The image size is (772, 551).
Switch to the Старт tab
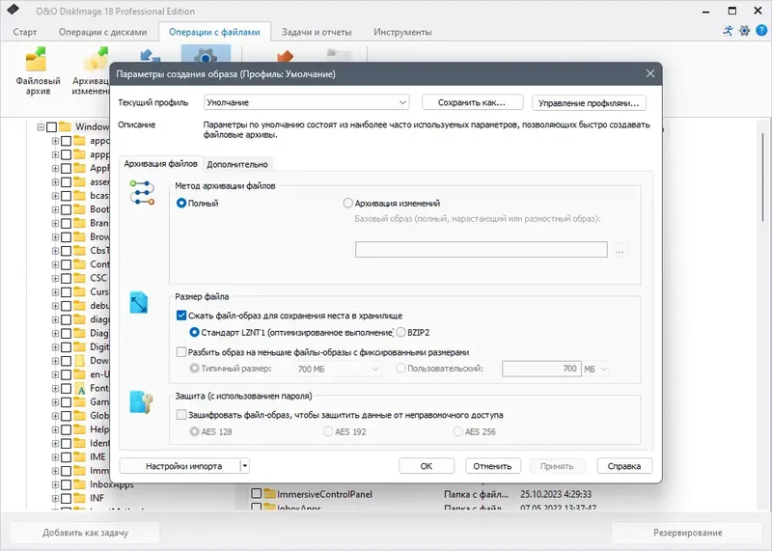pyautogui.click(x=25, y=32)
